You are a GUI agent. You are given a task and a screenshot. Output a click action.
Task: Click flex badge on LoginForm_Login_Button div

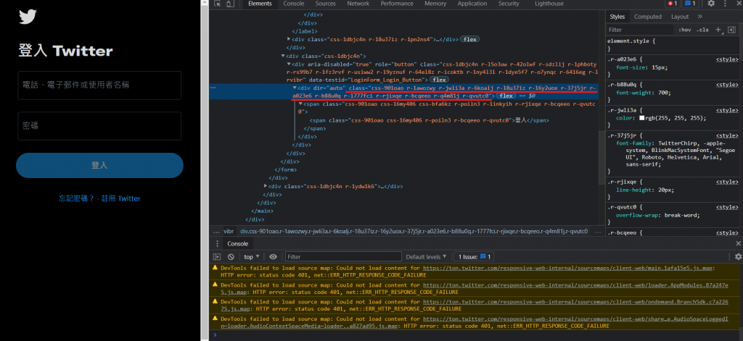point(439,80)
